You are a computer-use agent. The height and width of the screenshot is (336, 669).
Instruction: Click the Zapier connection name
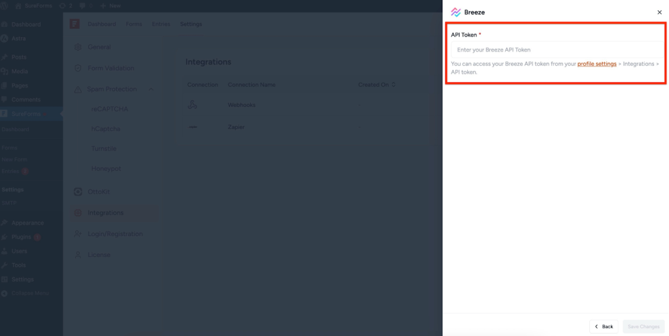click(236, 127)
